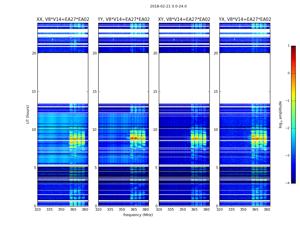Click the log10 amplitude colorbar label

pos(281,114)
